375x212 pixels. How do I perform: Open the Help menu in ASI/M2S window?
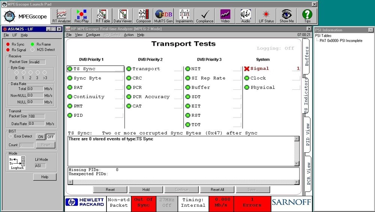(24, 35)
